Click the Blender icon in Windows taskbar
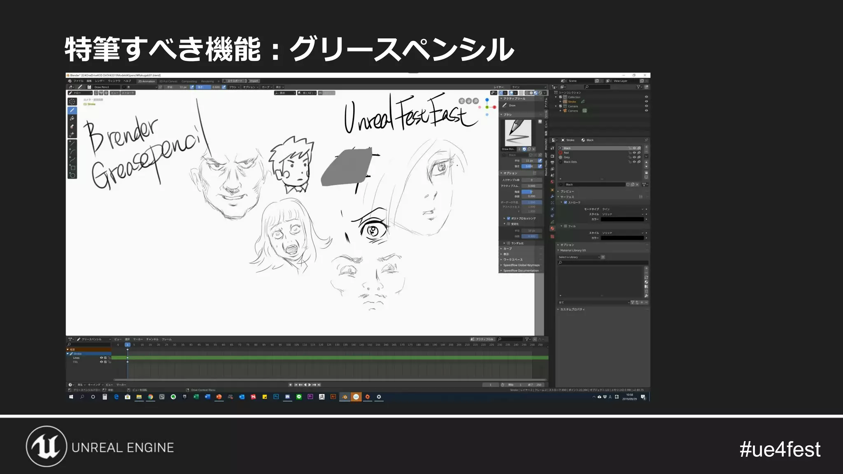The width and height of the screenshot is (843, 474). point(345,397)
